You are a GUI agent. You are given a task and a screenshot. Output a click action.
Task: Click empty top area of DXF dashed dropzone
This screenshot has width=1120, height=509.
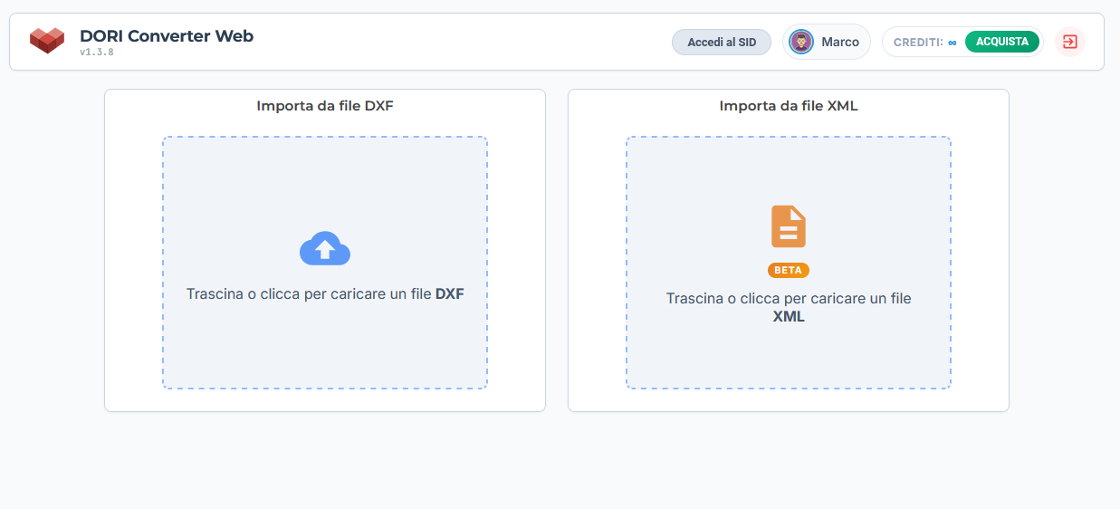[325, 172]
